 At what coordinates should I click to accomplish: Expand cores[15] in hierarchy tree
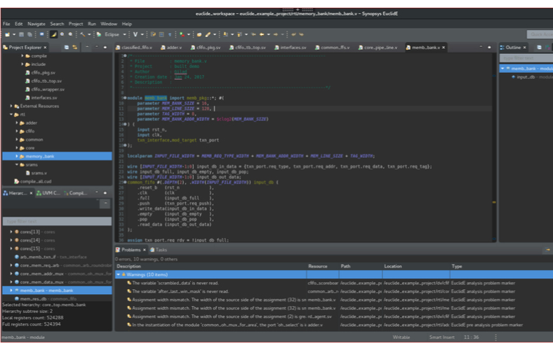pyautogui.click(x=11, y=248)
